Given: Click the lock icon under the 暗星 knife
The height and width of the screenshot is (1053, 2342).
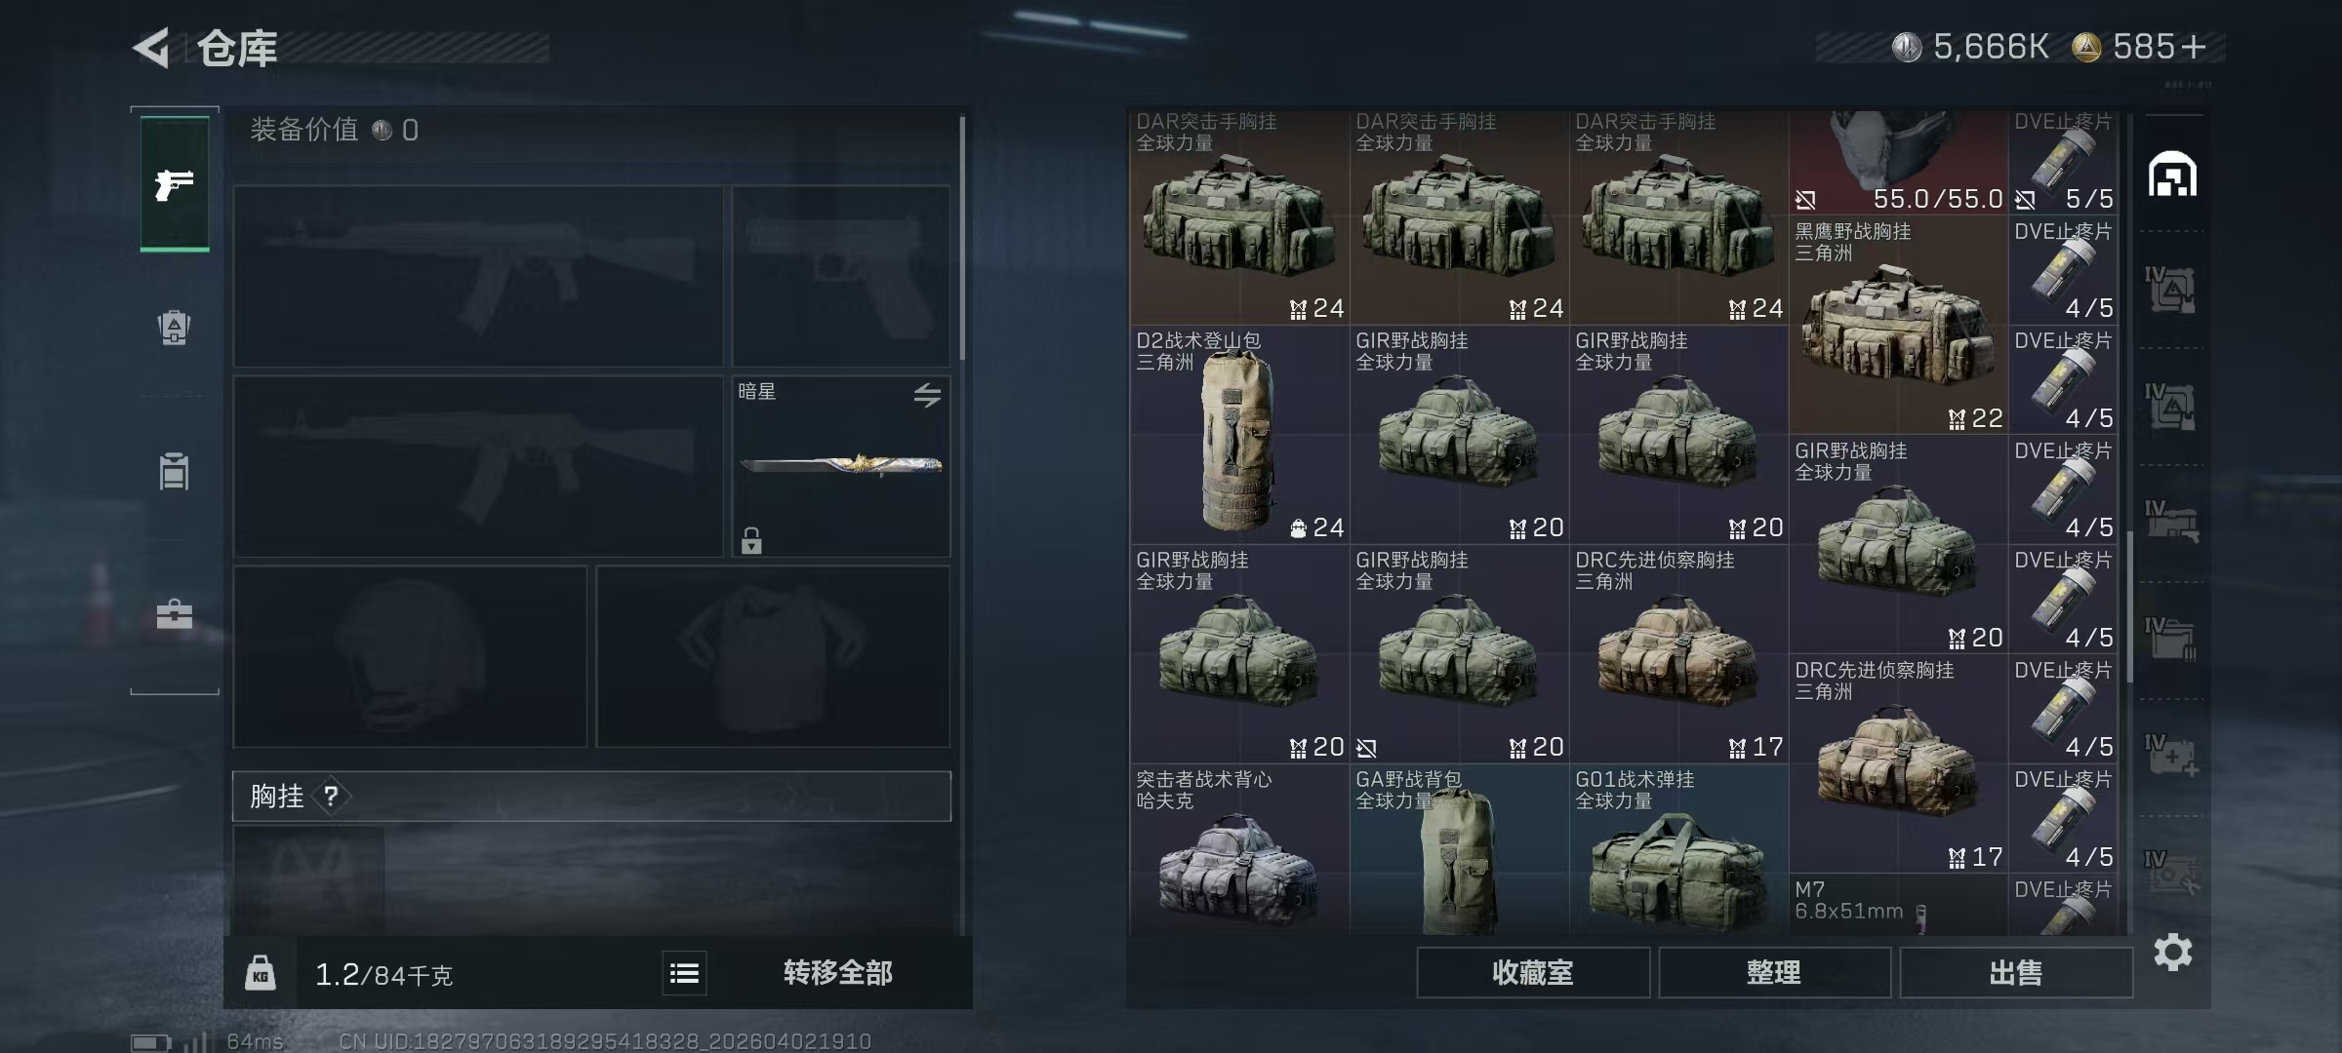Looking at the screenshot, I should click(x=751, y=540).
